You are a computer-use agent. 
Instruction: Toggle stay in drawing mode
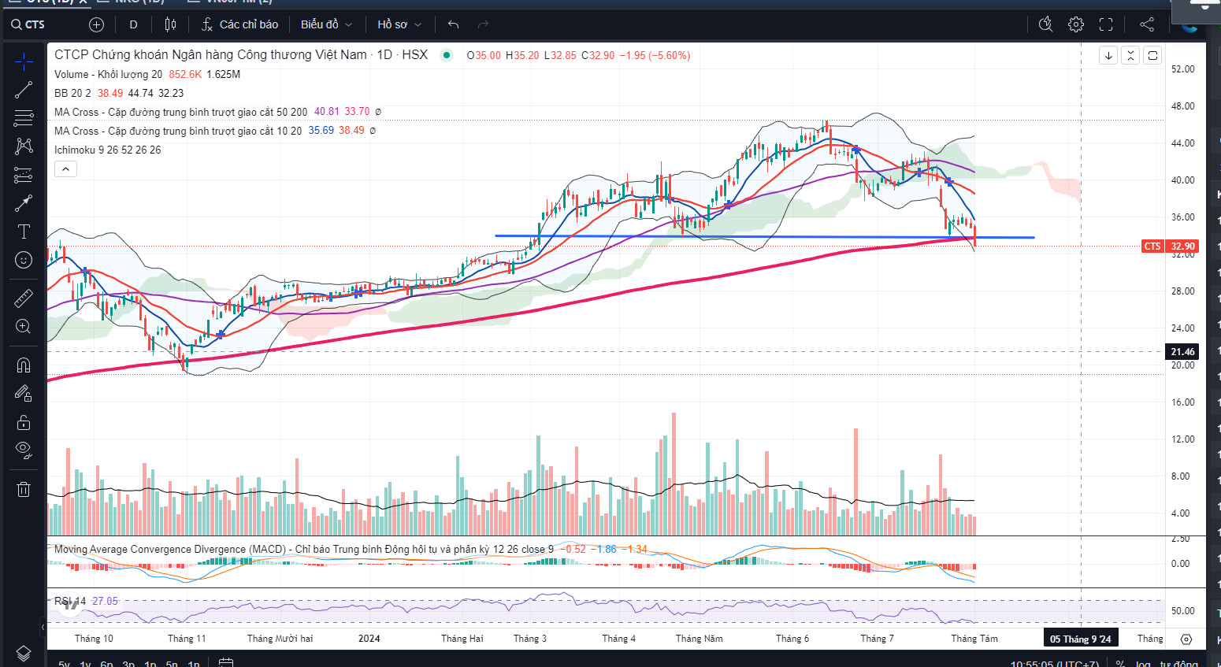coord(24,394)
